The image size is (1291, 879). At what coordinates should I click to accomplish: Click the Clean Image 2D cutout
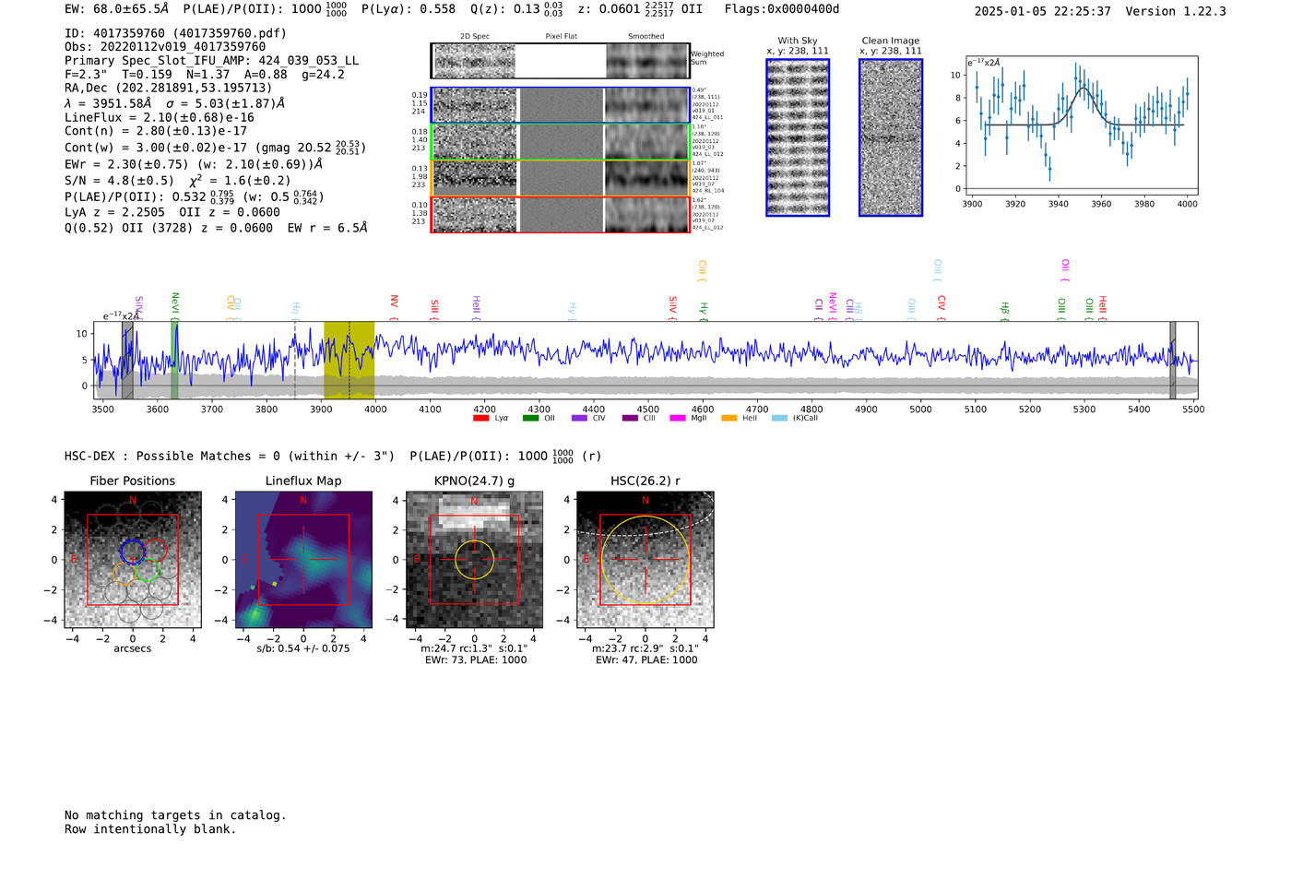891,137
